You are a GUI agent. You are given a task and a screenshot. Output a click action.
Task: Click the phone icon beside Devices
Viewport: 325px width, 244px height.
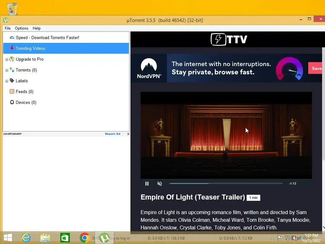tap(12, 102)
